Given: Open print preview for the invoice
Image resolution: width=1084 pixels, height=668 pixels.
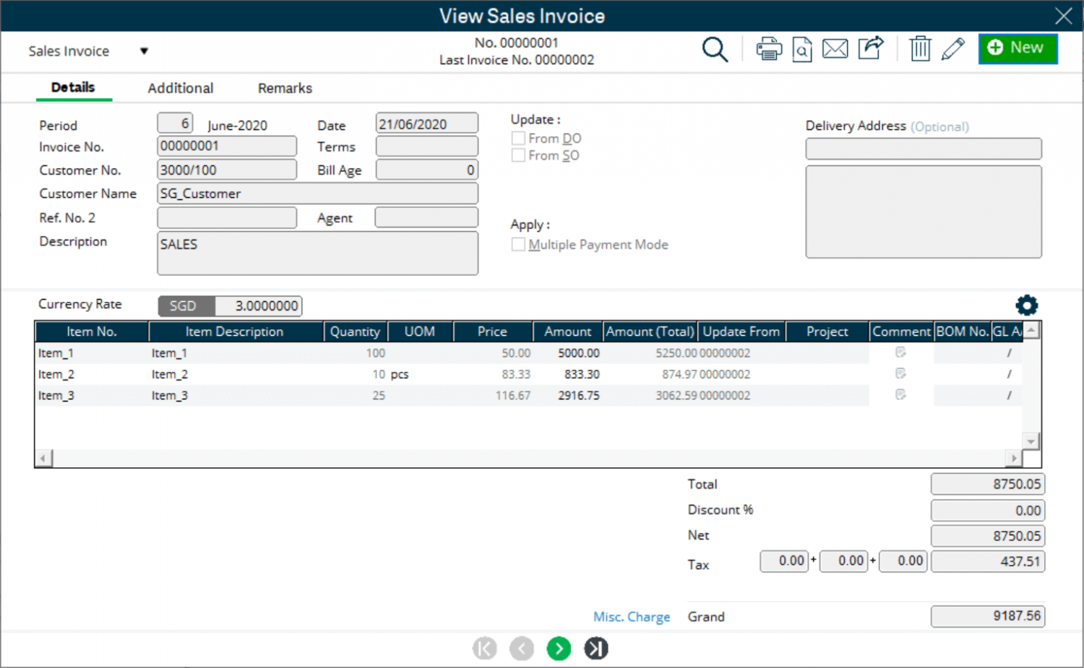Looking at the screenshot, I should [x=802, y=49].
